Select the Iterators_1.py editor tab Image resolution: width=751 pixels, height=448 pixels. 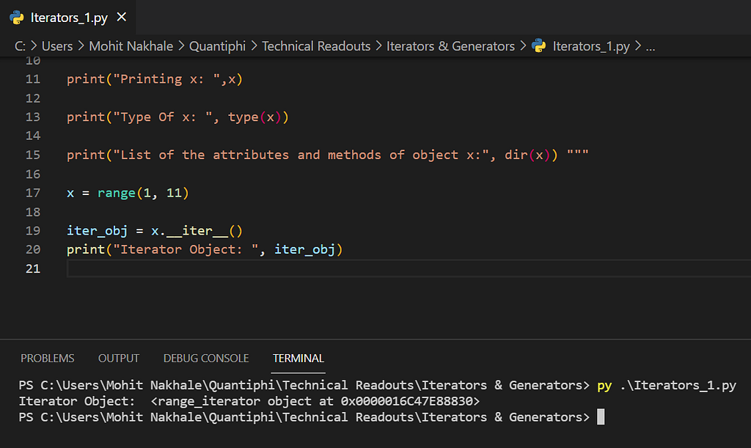tap(67, 18)
